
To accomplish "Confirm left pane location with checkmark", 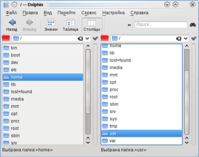I will pos(95,38).
